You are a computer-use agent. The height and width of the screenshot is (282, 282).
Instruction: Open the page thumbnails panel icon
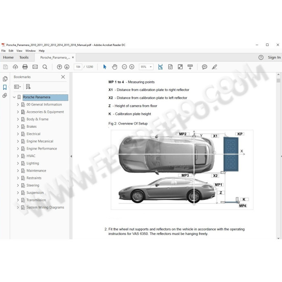(x=5, y=79)
